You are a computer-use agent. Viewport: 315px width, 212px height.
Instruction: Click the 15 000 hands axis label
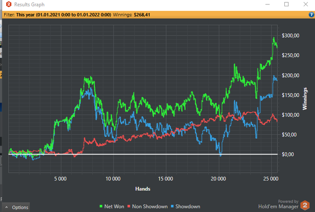(x=166, y=179)
